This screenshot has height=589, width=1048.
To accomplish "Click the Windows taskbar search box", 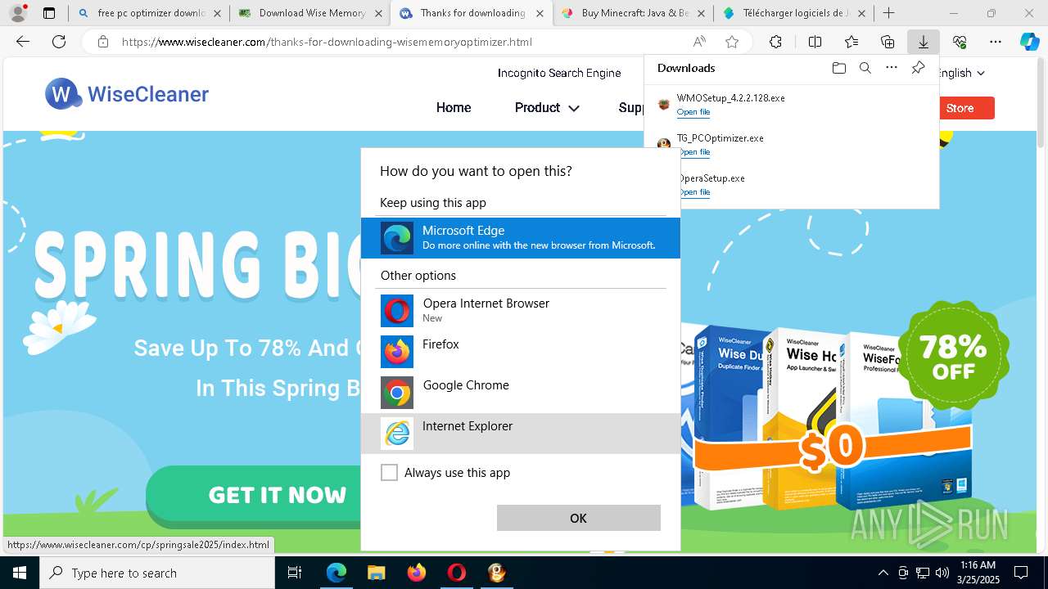I will pos(157,573).
